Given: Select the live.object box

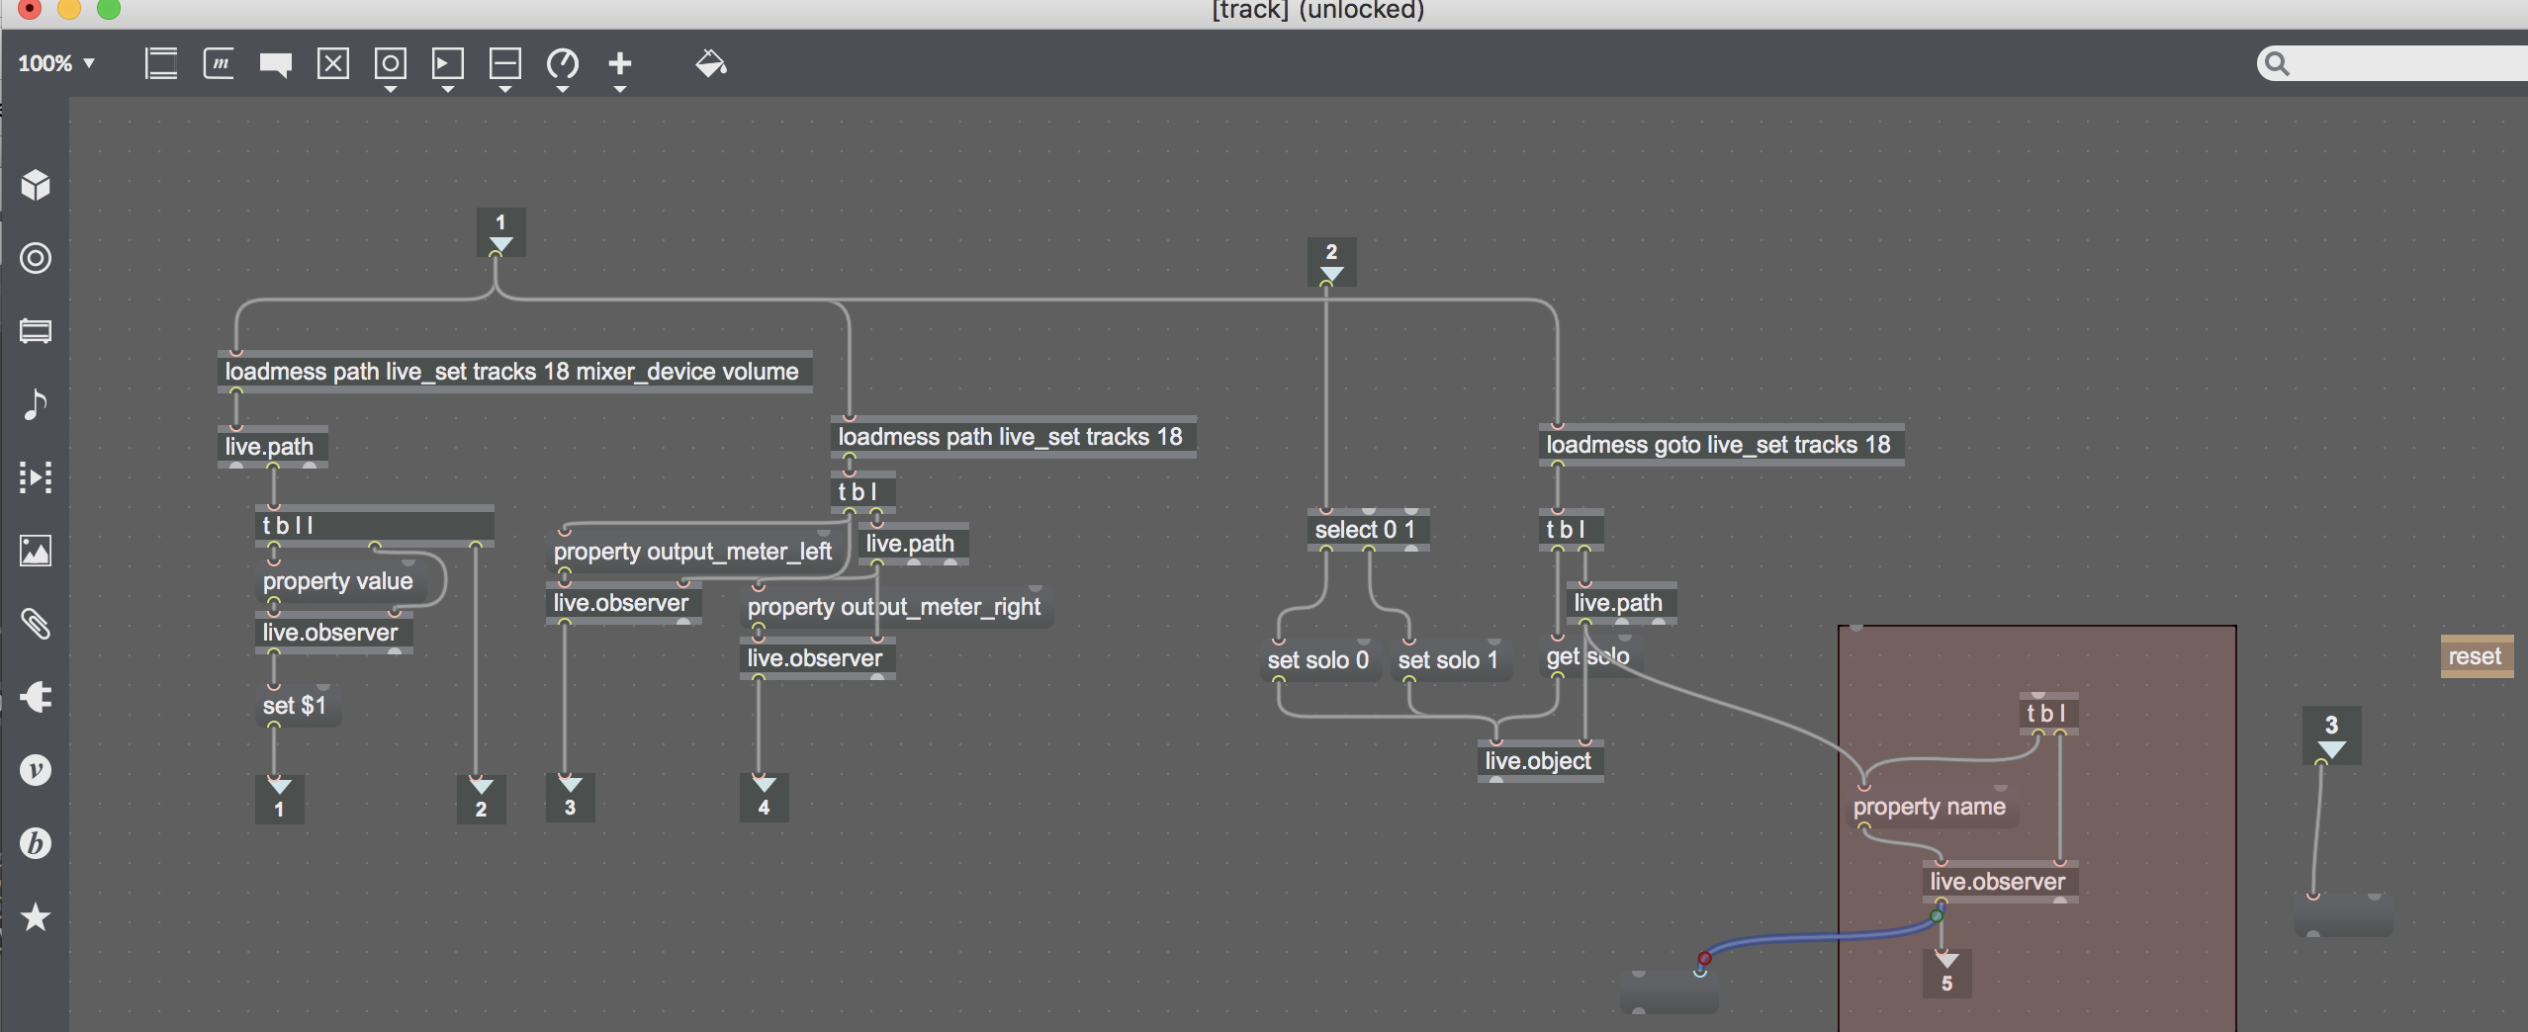Looking at the screenshot, I should point(1540,761).
